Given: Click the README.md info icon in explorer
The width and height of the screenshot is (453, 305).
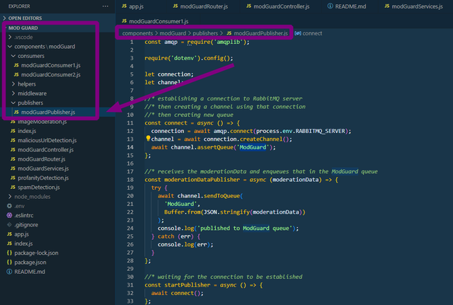Looking at the screenshot, I should [9, 272].
